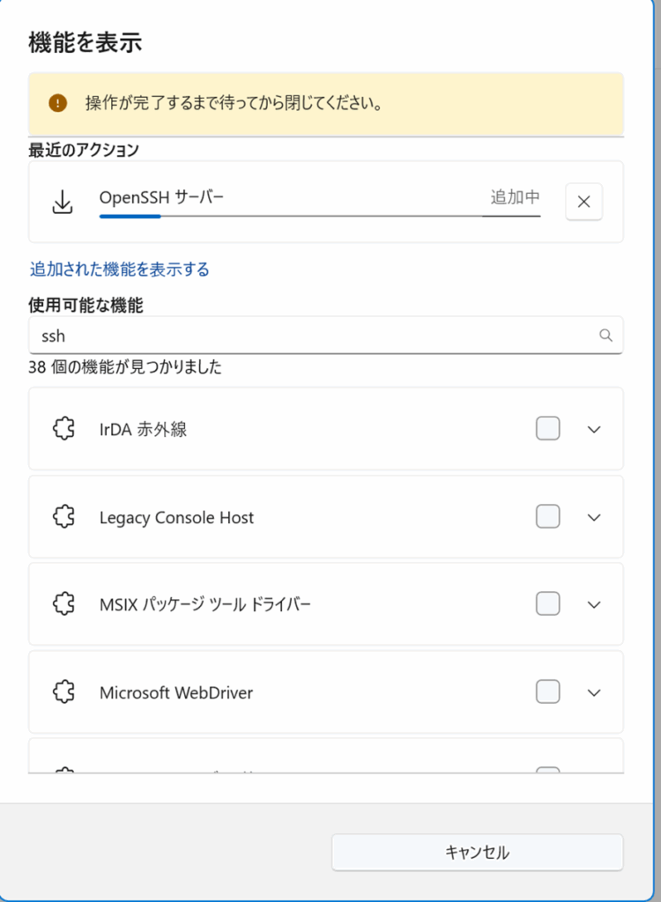Image resolution: width=661 pixels, height=902 pixels.
Task: Expand IrDA 赤外線 details chevron
Action: pyautogui.click(x=594, y=429)
